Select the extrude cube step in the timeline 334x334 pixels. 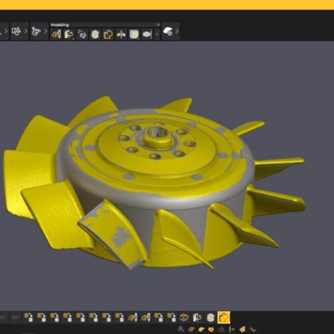[x=210, y=317]
